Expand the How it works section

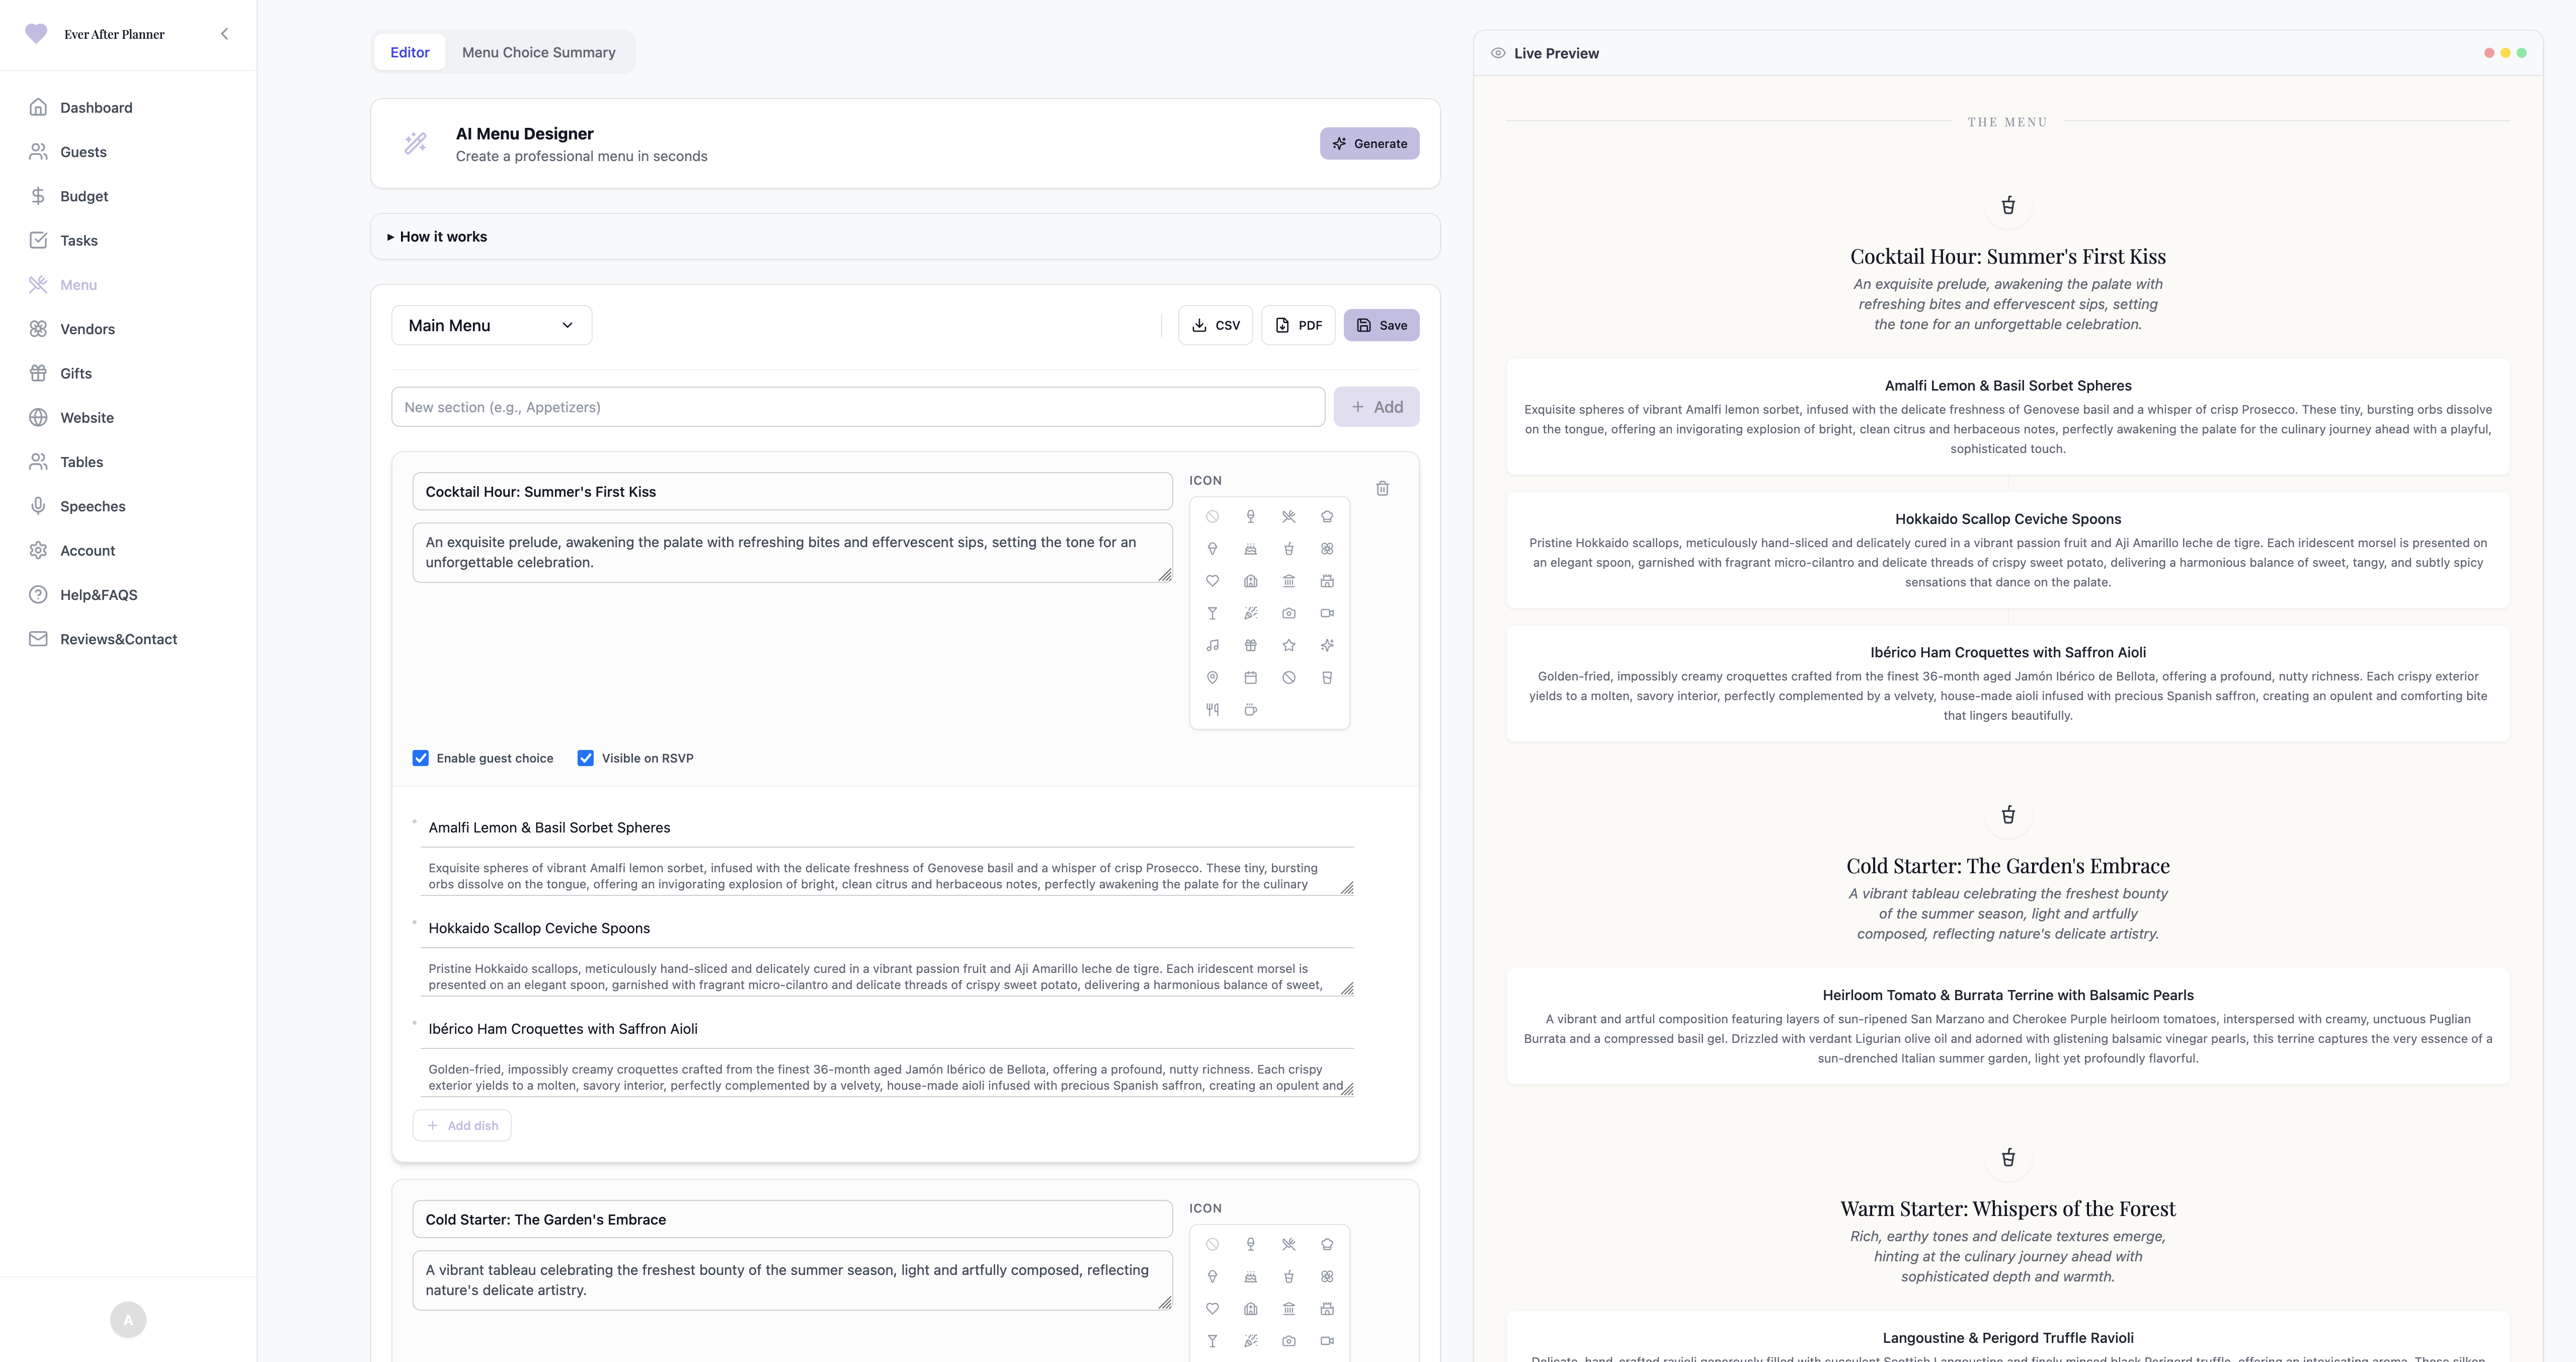[x=443, y=237]
